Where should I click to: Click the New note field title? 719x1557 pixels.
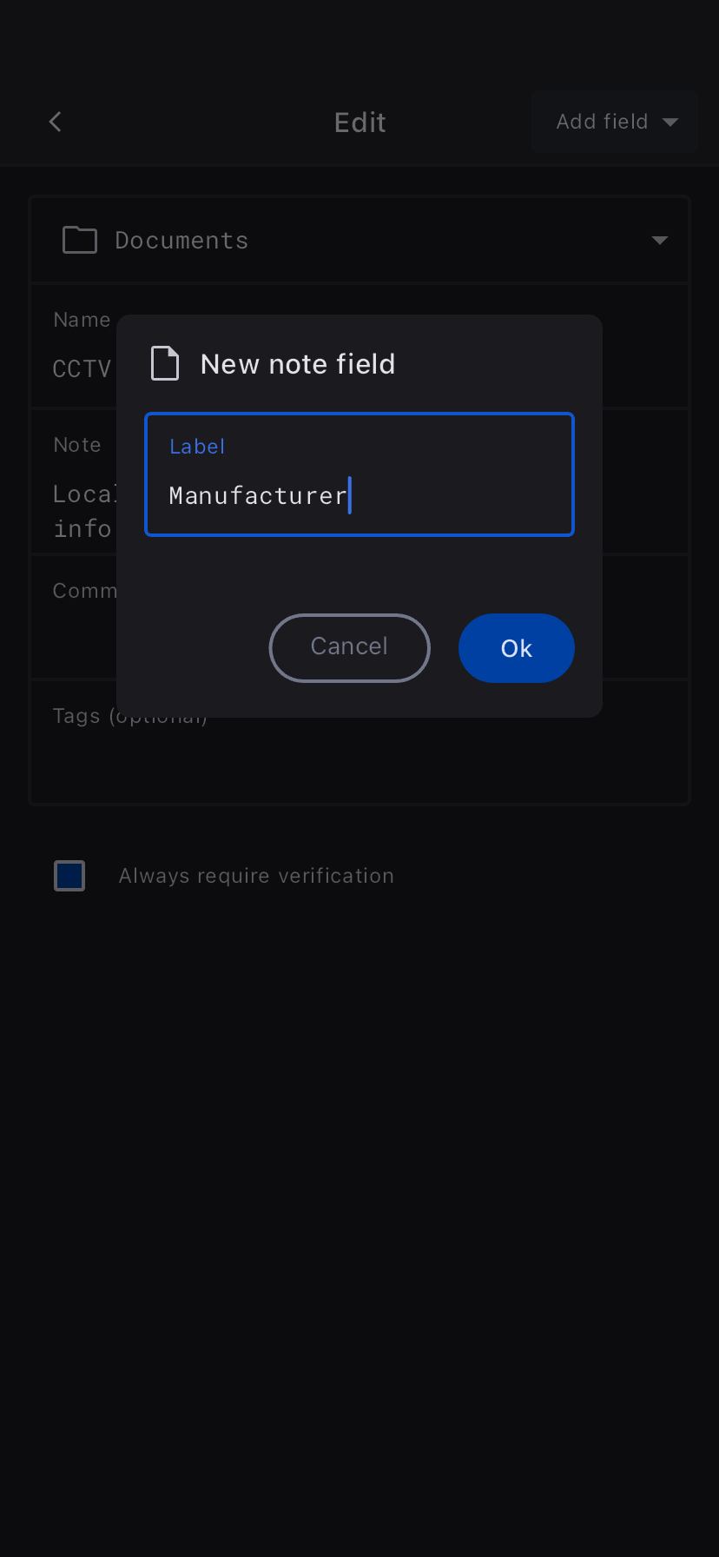(x=298, y=364)
